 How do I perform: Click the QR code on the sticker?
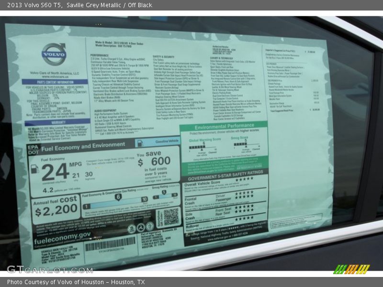point(170,217)
